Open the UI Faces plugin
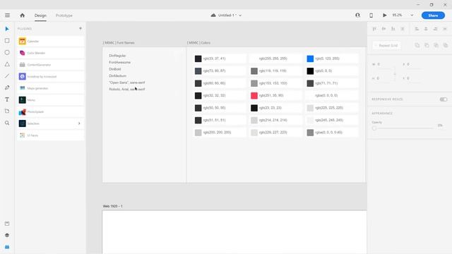The height and width of the screenshot is (254, 452). [x=51, y=135]
